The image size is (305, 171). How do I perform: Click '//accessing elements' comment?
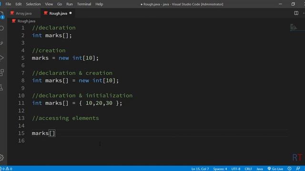click(65, 118)
